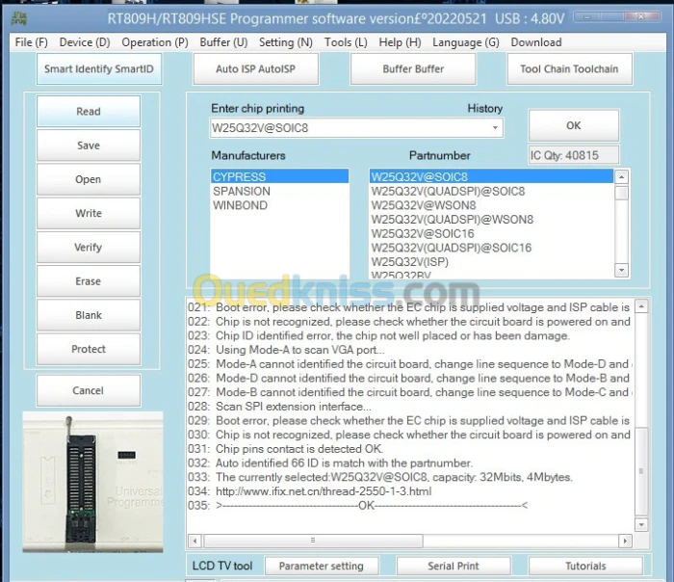Open the Operation (P) menu
The height and width of the screenshot is (582, 674).
coord(155,42)
